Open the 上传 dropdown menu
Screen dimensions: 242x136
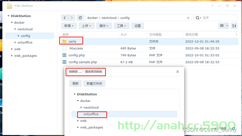coord(86,26)
